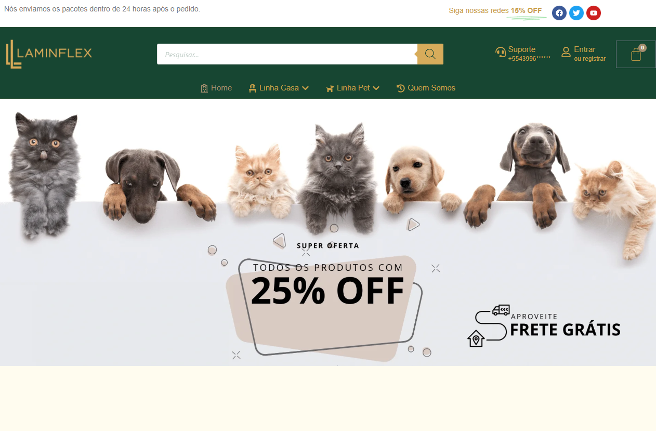The image size is (656, 431).
Task: Expand the Linha Casa chevron
Action: pyautogui.click(x=306, y=88)
